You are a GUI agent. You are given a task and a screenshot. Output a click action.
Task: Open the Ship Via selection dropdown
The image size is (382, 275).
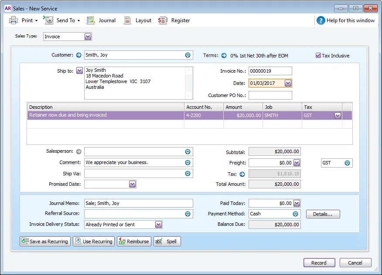click(x=188, y=173)
